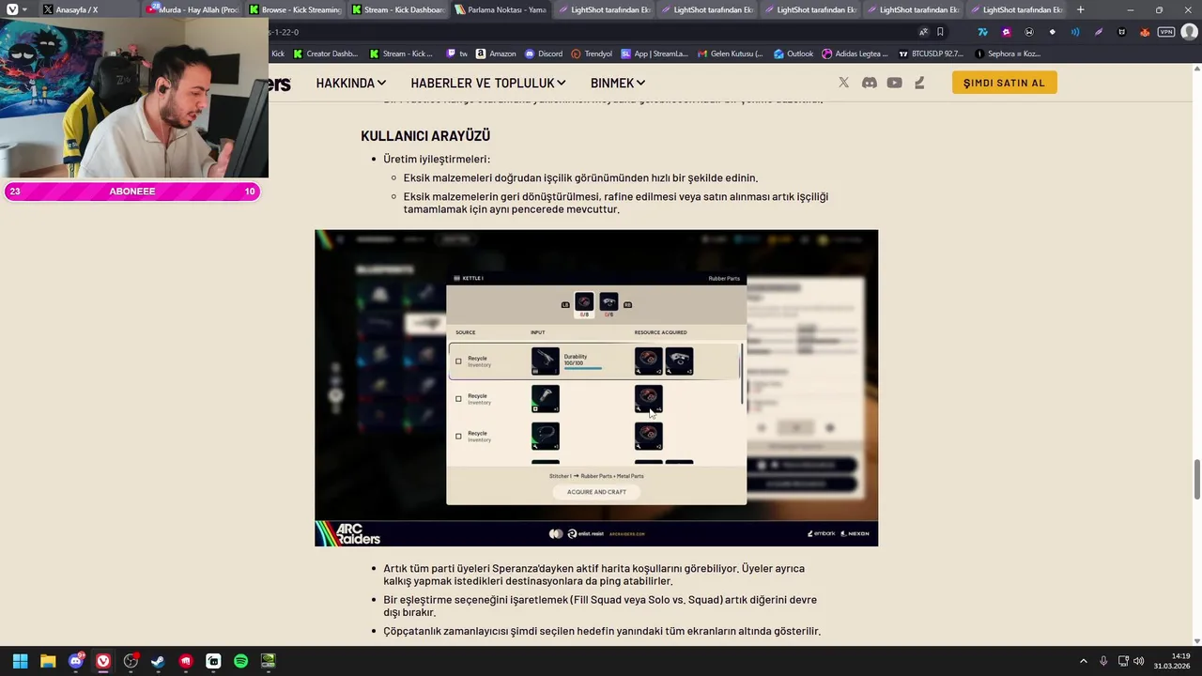Open the Discord bookmark
This screenshot has height=676, width=1202.
coord(544,54)
